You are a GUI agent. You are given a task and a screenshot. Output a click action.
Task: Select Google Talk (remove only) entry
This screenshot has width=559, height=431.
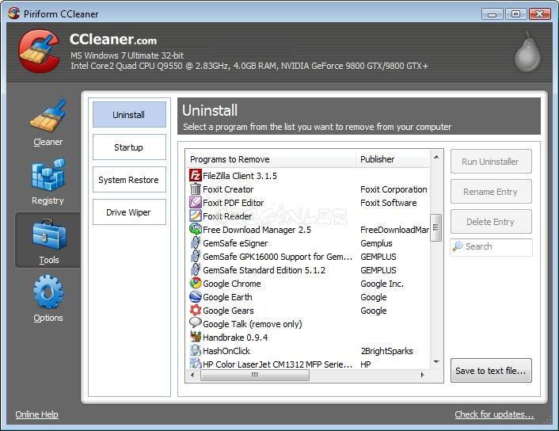pos(253,324)
